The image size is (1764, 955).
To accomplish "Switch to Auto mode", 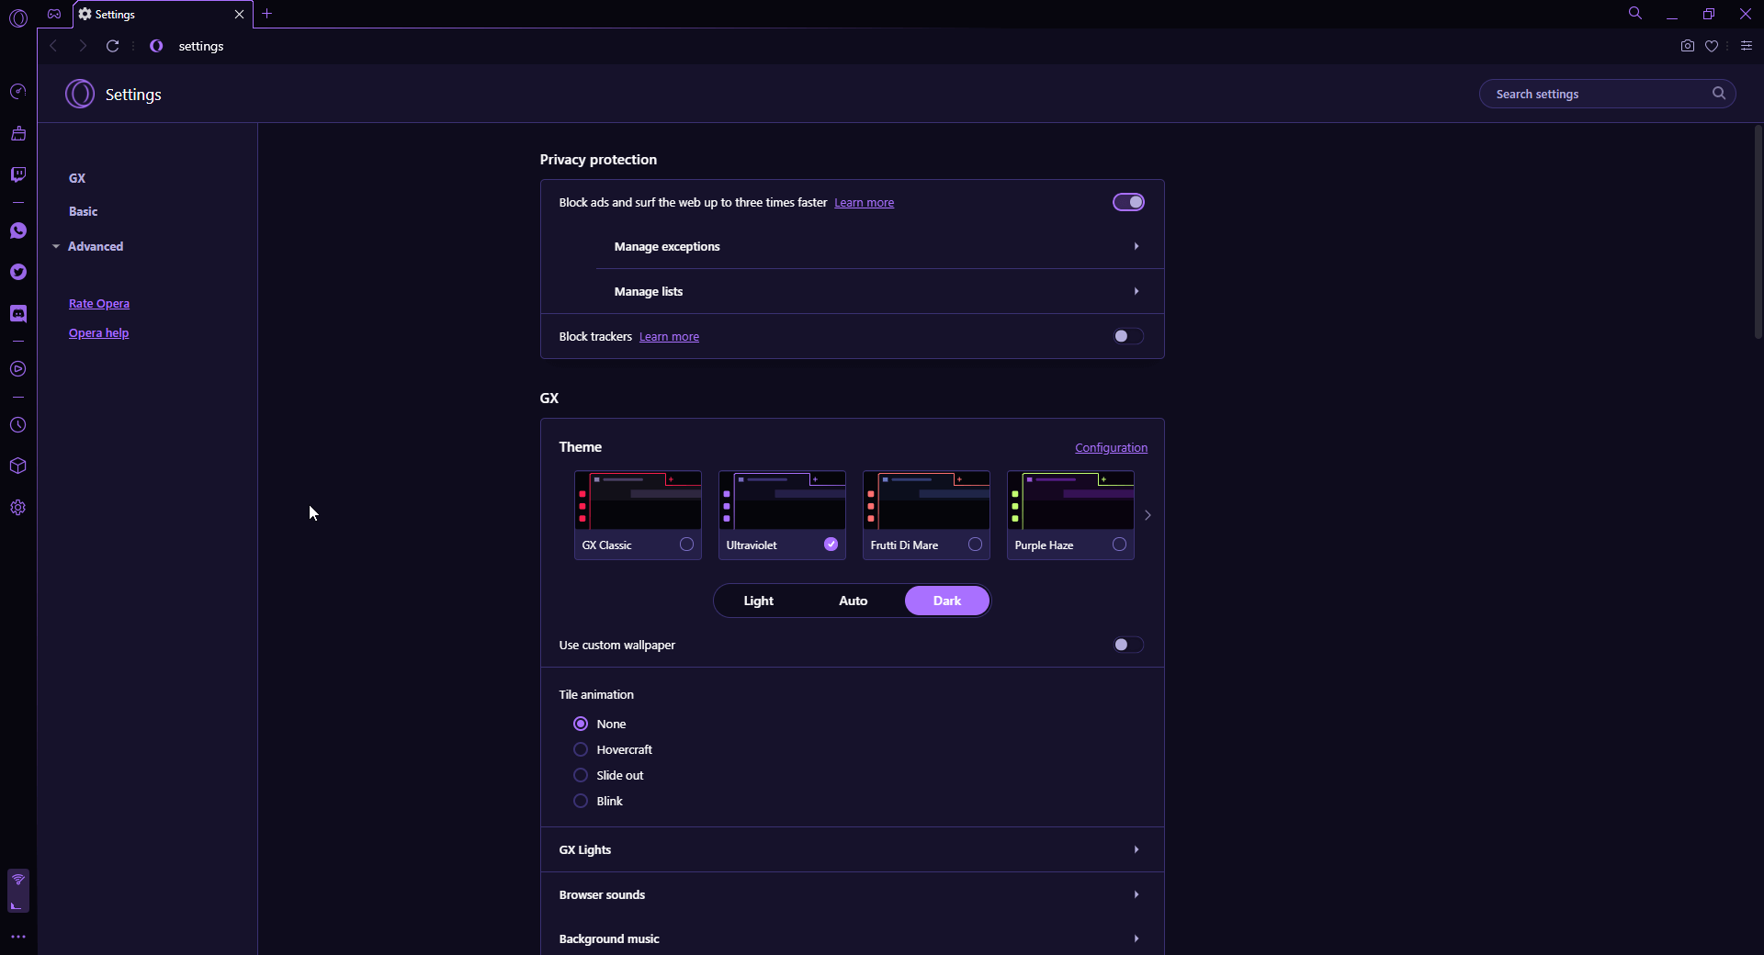I will click(x=853, y=601).
